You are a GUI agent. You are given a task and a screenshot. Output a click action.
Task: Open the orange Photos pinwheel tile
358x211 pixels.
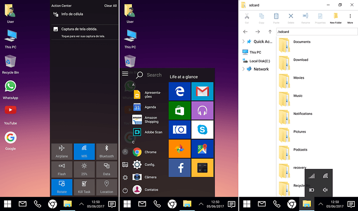tap(179, 149)
